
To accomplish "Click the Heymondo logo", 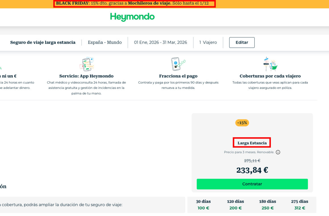I will coord(132,17).
